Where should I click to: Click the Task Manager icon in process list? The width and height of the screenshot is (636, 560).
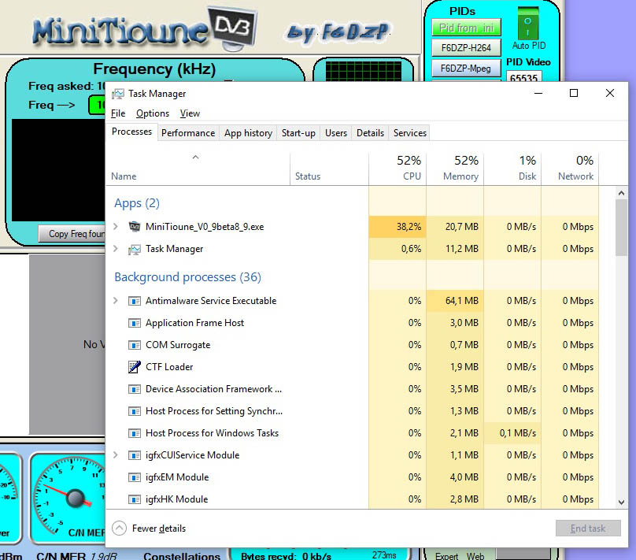coord(134,249)
